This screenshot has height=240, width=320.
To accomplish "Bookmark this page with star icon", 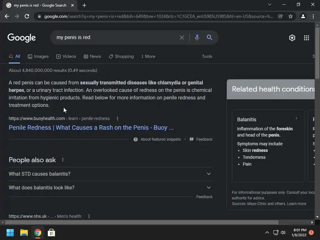I will point(291,16).
